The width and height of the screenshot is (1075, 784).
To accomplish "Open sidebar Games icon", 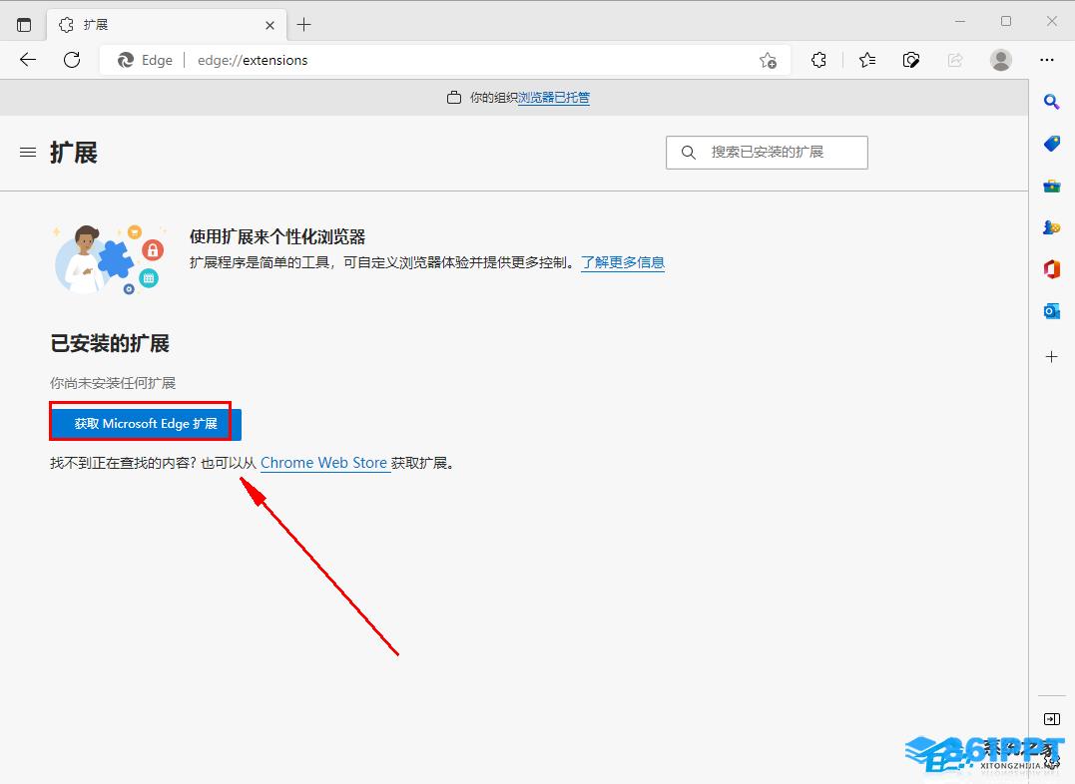I will coord(1052,227).
